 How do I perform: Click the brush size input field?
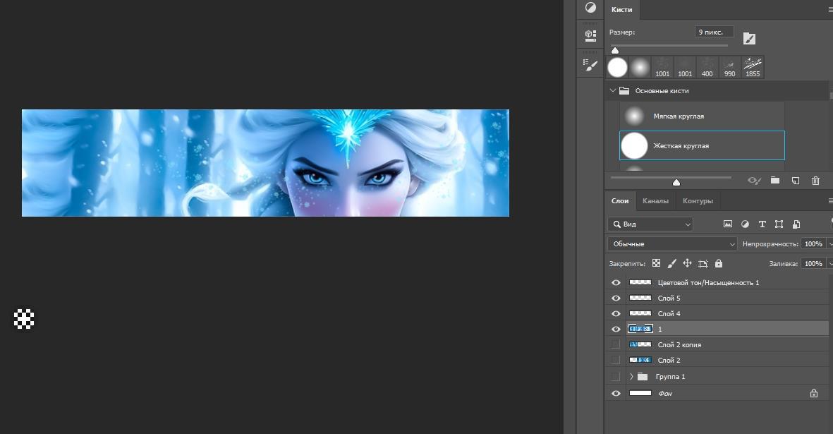[714, 32]
